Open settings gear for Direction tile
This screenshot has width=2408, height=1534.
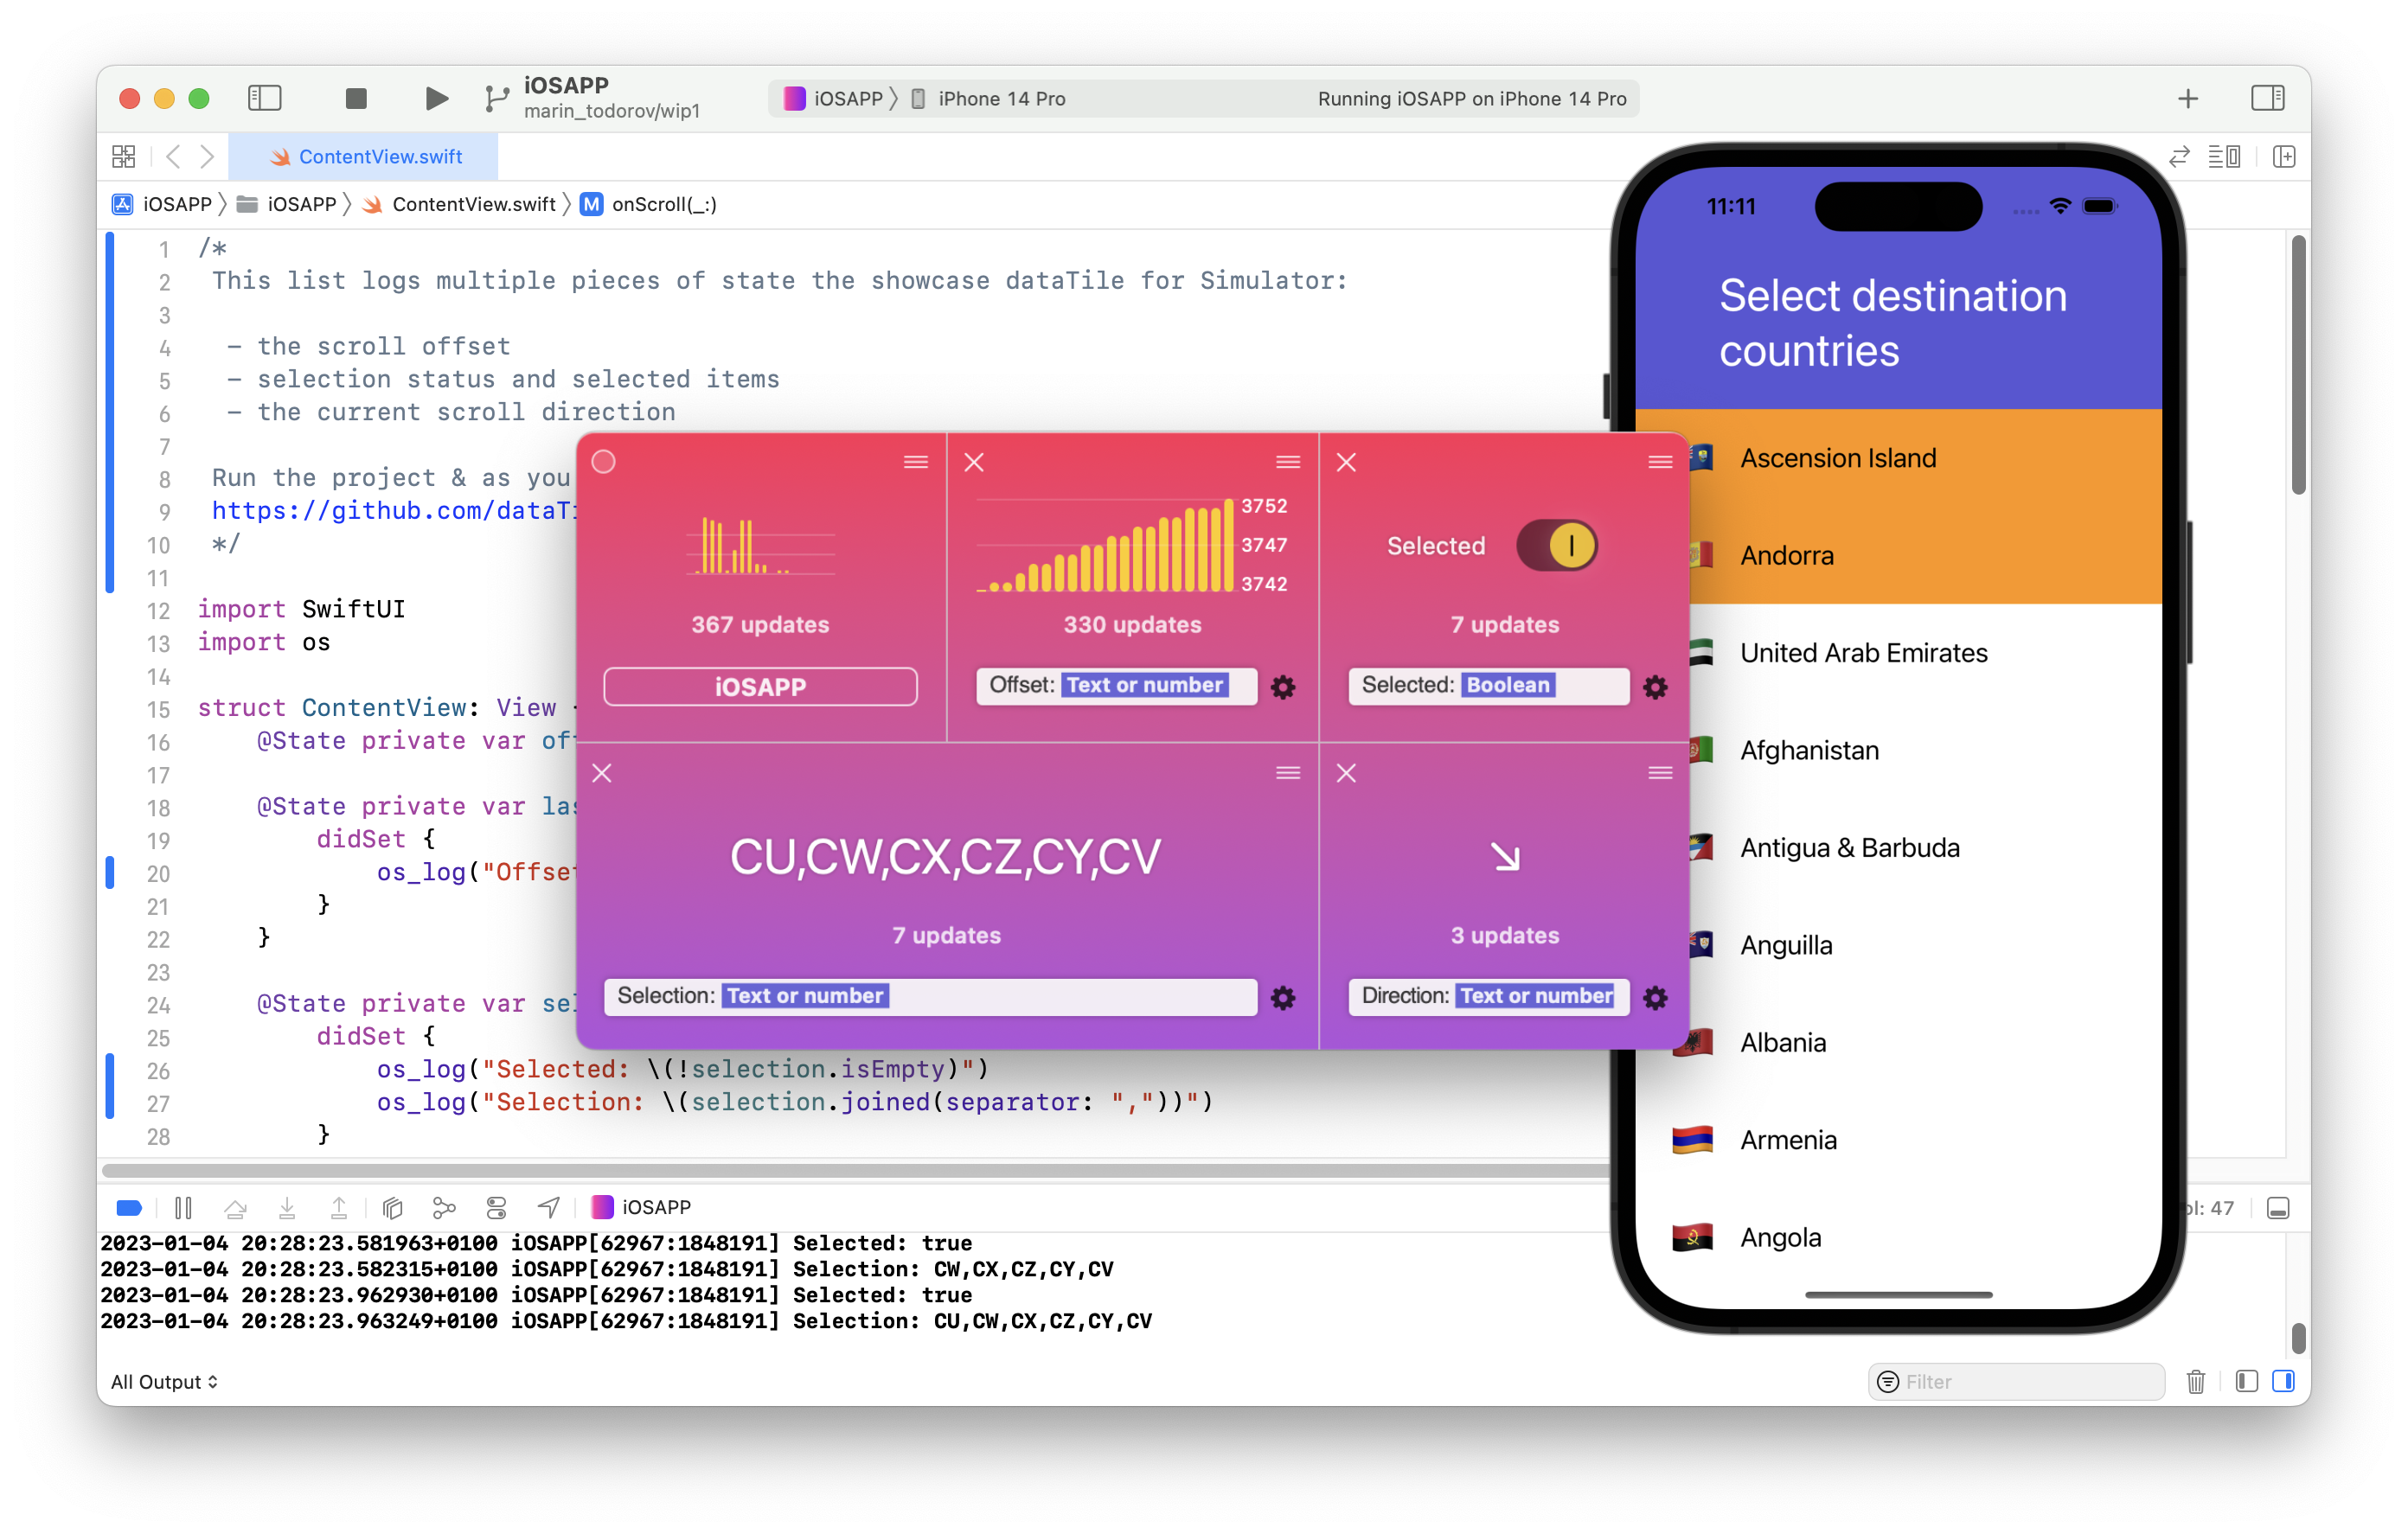(x=1655, y=998)
